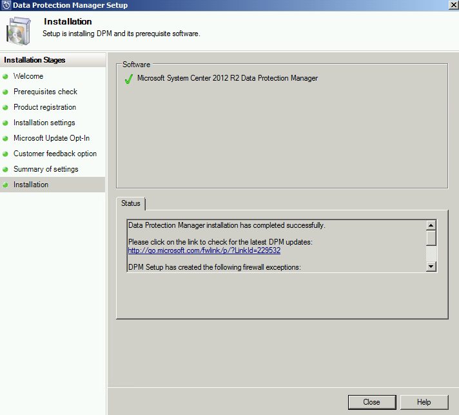This screenshot has width=459, height=415.
Task: Select the Status tab
Action: 131,203
